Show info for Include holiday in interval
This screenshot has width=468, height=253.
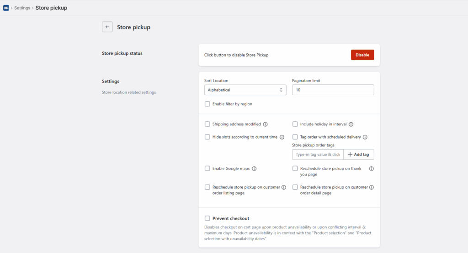coord(351,124)
